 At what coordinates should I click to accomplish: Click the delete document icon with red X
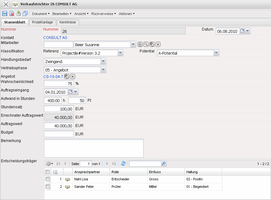click(x=12, y=13)
